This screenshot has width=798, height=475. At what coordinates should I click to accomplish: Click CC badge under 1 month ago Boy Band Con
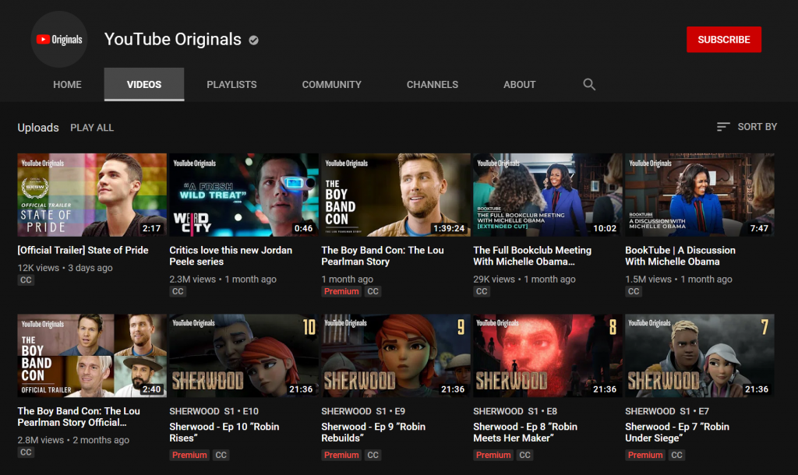point(373,291)
